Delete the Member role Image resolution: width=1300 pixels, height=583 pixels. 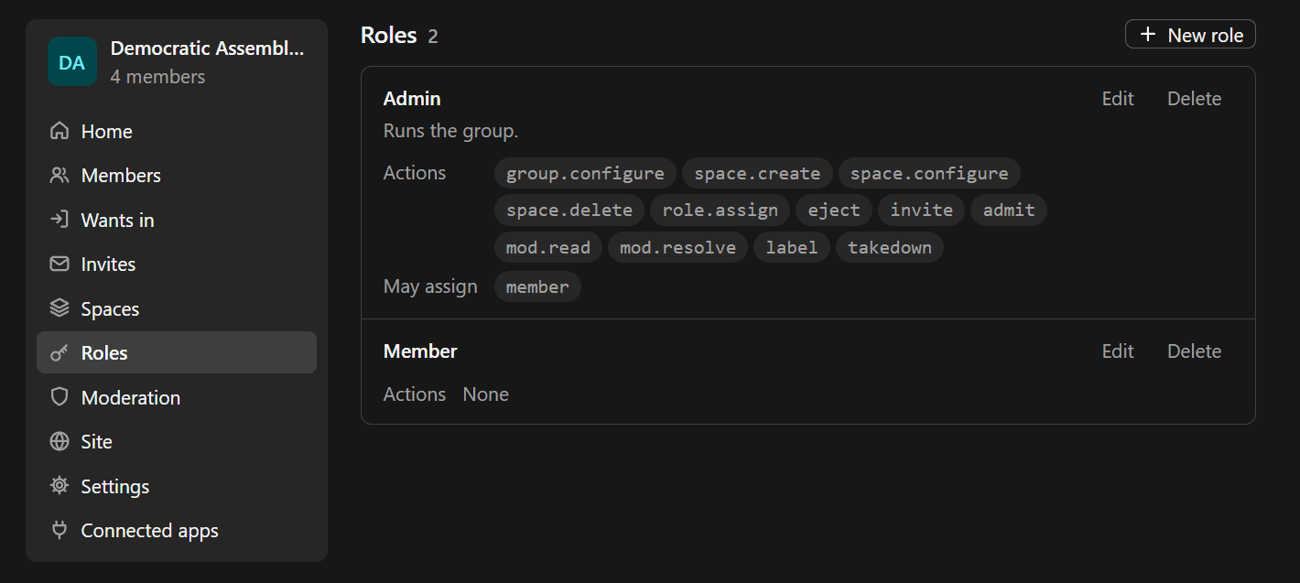click(x=1194, y=351)
